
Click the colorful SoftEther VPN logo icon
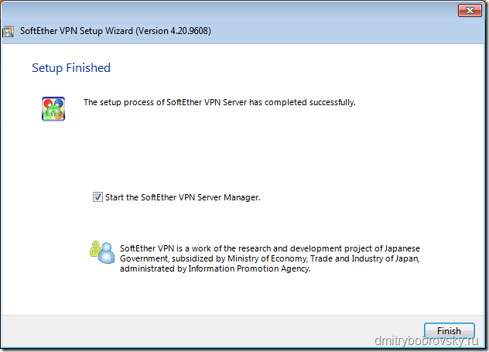53,109
